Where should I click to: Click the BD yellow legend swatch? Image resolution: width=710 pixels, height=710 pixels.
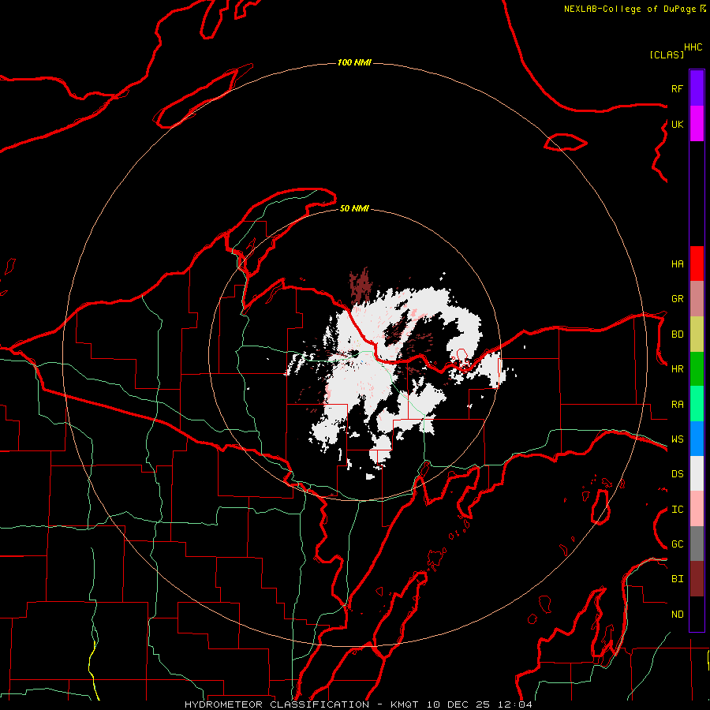tap(697, 334)
